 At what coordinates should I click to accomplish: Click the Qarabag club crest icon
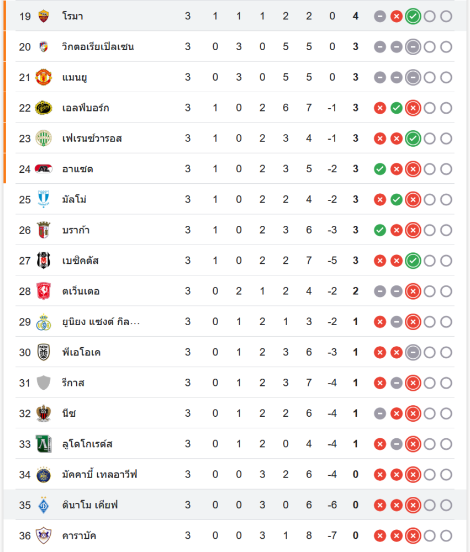click(x=44, y=535)
